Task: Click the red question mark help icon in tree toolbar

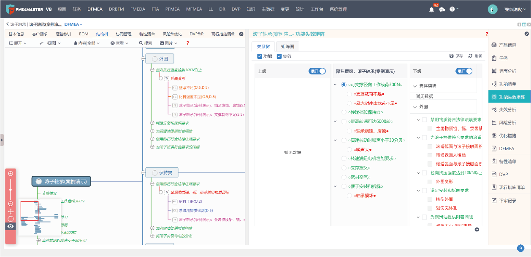Action: 187,43
